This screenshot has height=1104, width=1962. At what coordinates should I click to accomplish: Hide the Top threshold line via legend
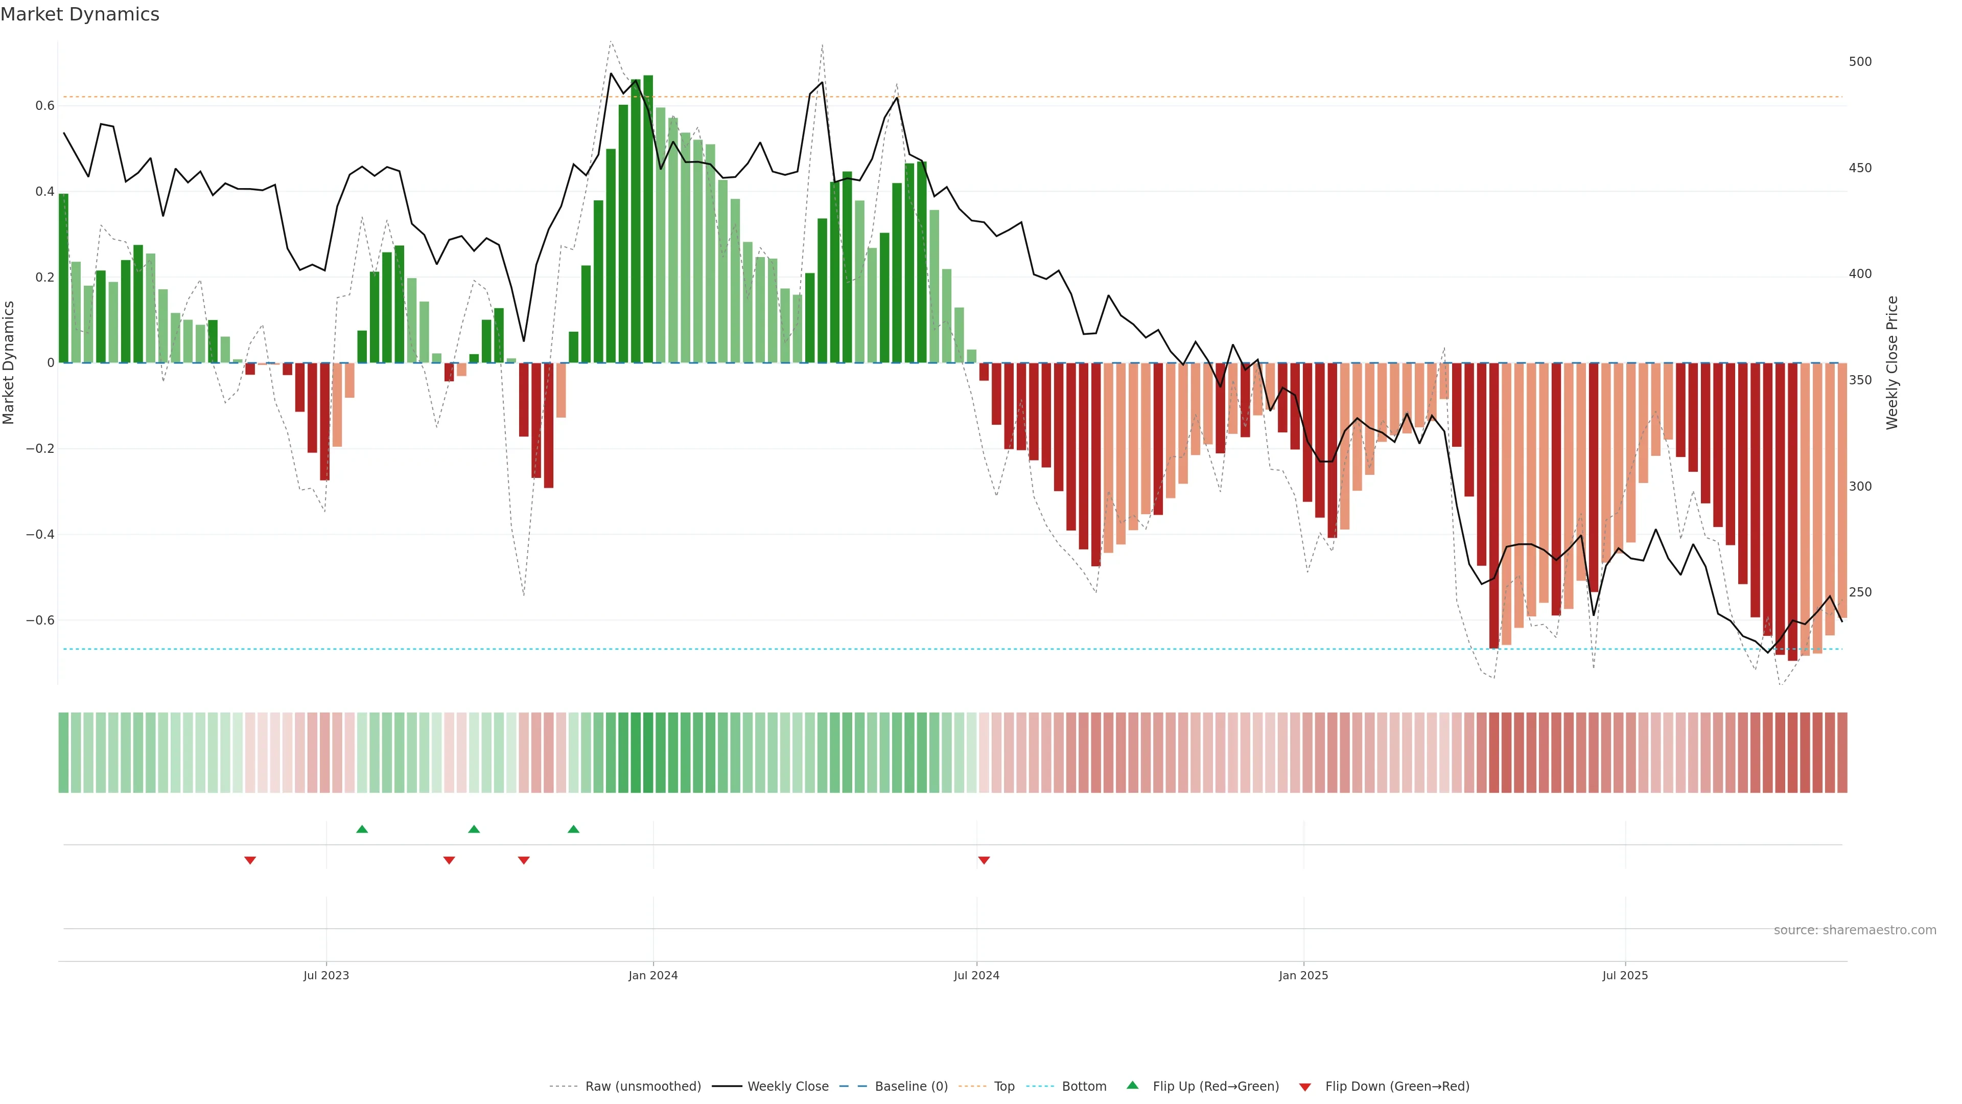(x=1004, y=1087)
